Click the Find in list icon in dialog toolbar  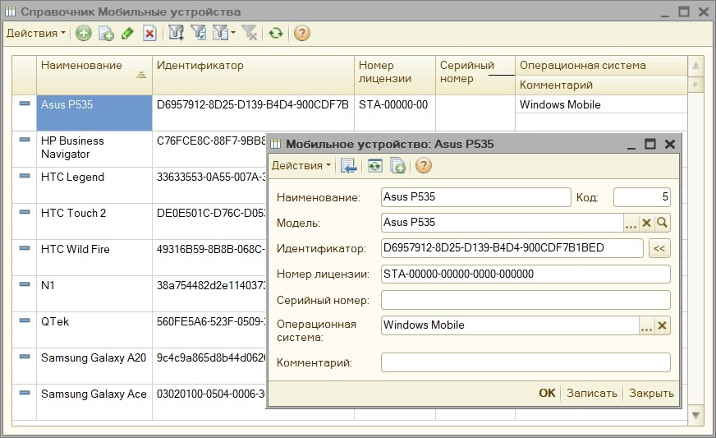point(349,165)
